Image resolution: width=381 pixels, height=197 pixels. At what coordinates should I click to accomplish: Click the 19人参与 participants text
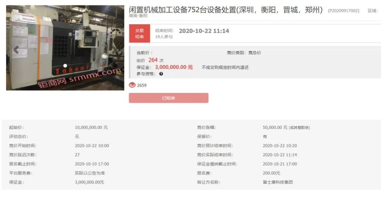[164, 37]
